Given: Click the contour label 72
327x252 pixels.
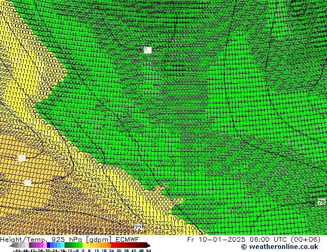Looking at the screenshot, I should 138,228.
